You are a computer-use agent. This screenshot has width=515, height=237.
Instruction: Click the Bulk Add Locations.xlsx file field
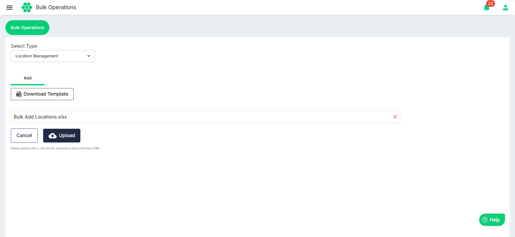205,117
